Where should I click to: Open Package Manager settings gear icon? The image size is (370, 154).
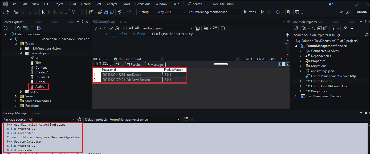(x=79, y=119)
